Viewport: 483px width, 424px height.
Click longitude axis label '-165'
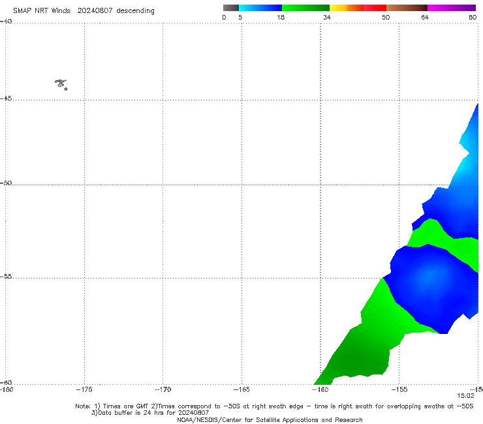pos(241,389)
